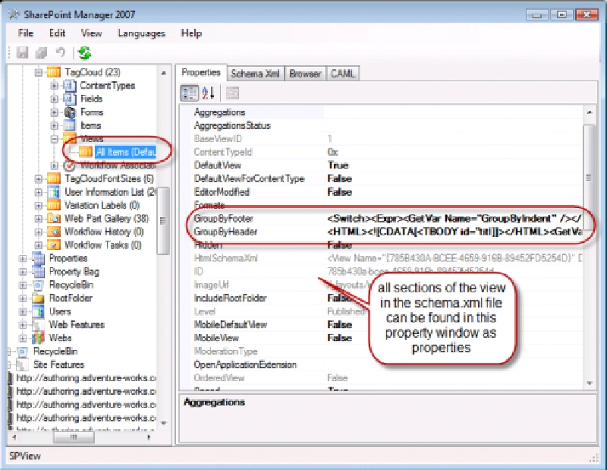Screen dimensions: 607x470
Task: Select the Properties tab
Action: tap(201, 72)
